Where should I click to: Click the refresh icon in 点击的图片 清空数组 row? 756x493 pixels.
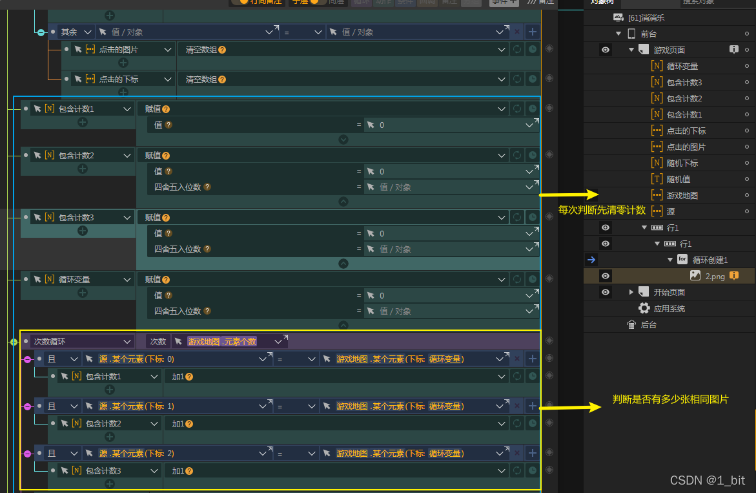pyautogui.click(x=517, y=49)
